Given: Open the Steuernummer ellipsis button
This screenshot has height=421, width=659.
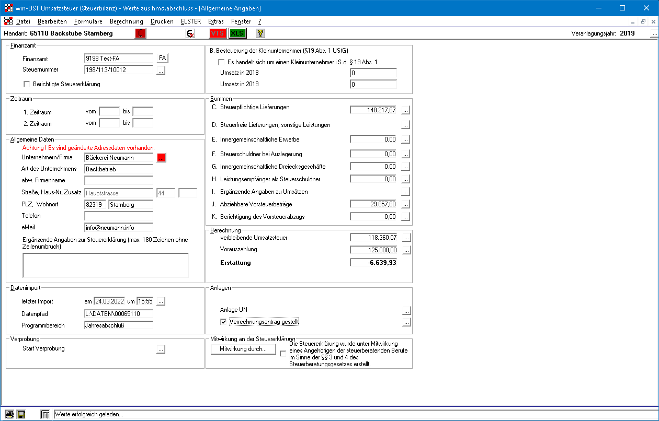Looking at the screenshot, I should click(161, 70).
